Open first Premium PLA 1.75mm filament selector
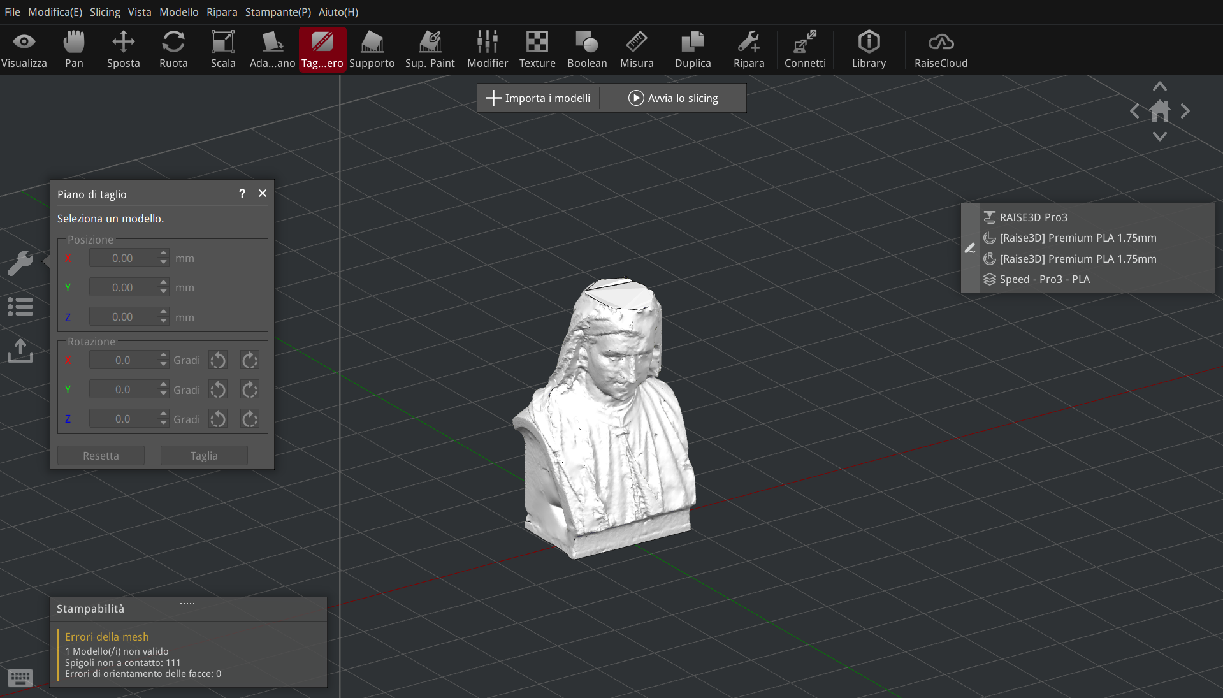The height and width of the screenshot is (698, 1223). point(1077,238)
